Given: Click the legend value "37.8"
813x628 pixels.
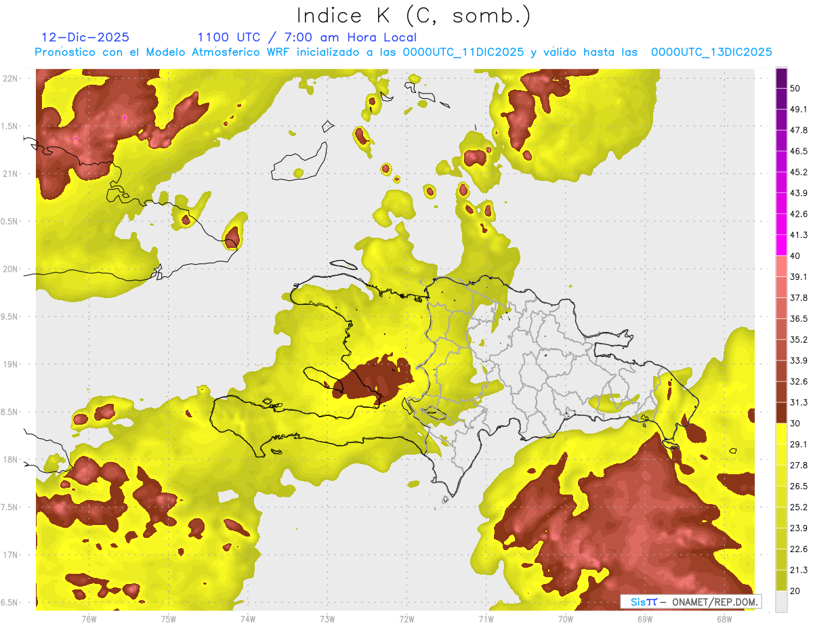Looking at the screenshot, I should pyautogui.click(x=799, y=297).
